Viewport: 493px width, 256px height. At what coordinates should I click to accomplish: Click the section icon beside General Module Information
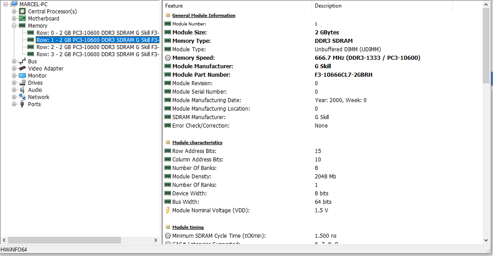point(168,15)
